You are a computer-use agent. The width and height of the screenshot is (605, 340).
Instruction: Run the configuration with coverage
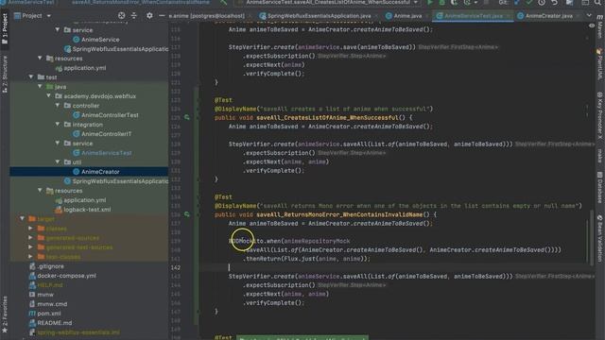coord(455,2)
